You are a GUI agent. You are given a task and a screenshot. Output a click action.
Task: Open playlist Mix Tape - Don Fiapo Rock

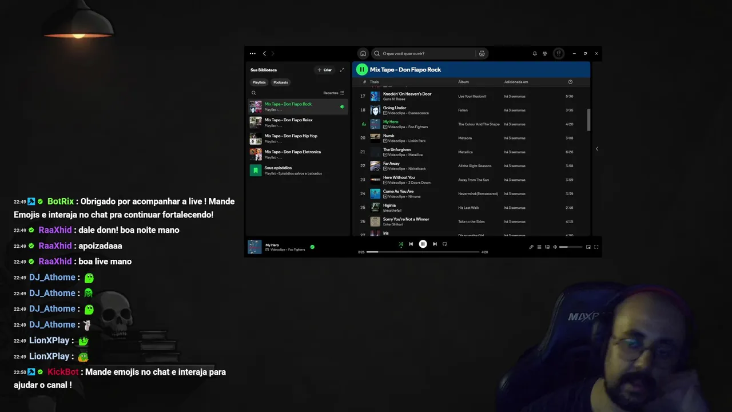(x=298, y=106)
